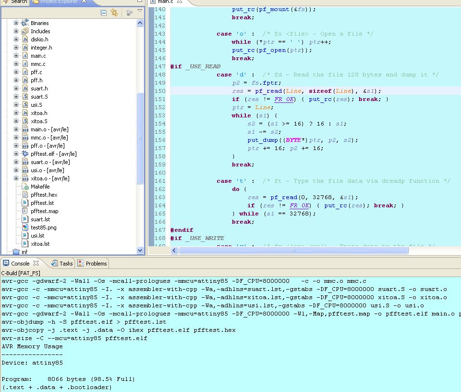Image resolution: width=461 pixels, height=392 pixels.
Task: Click editor horizontal scroll left arrow
Action: click(174, 250)
